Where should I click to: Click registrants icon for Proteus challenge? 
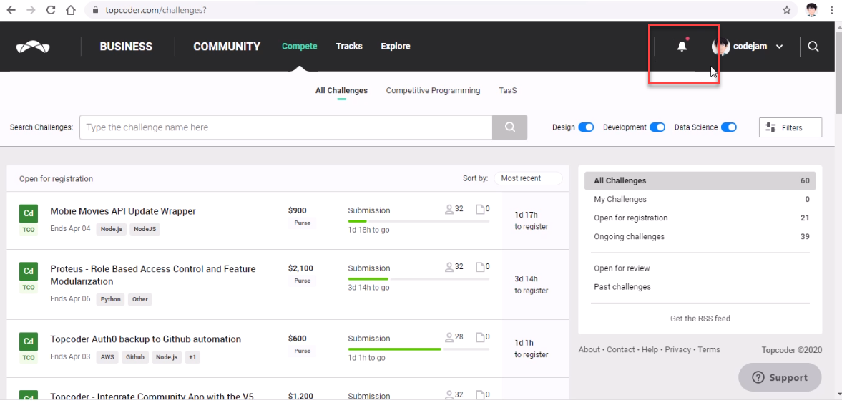(x=449, y=267)
